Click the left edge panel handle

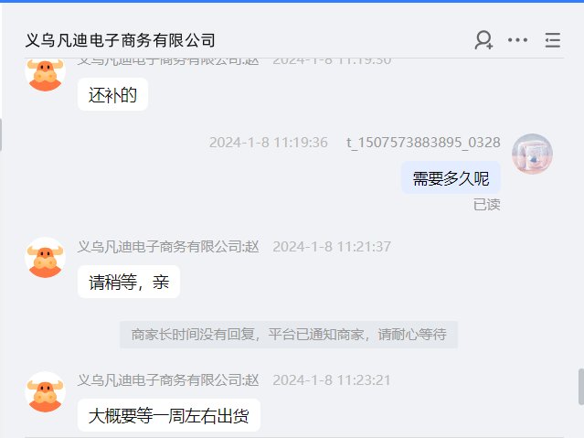(1, 135)
